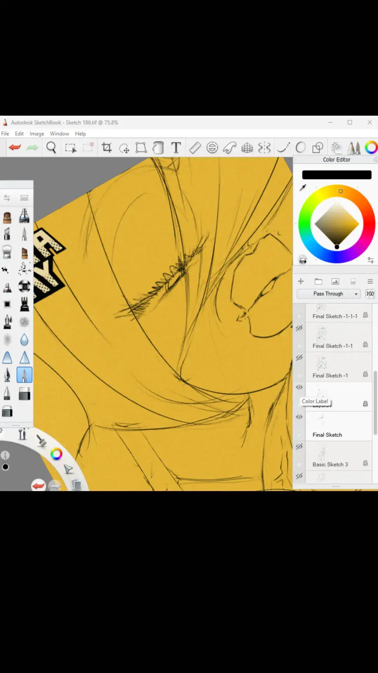Screen dimensions: 378x673
Task: Open the Pass Through blend mode dropdown
Action: click(x=328, y=294)
